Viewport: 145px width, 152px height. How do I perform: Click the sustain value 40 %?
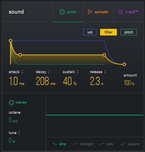pos(70,81)
